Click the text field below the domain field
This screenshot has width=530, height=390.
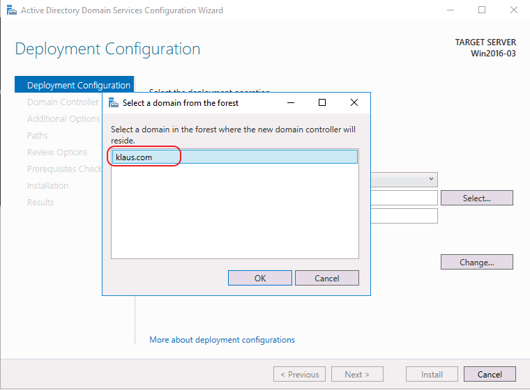(x=404, y=216)
